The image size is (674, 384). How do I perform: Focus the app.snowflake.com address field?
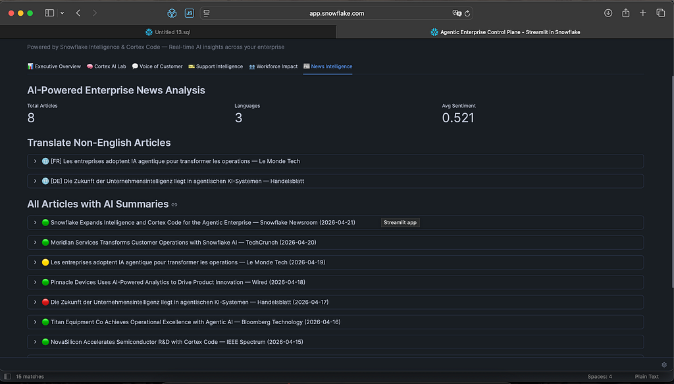(336, 13)
